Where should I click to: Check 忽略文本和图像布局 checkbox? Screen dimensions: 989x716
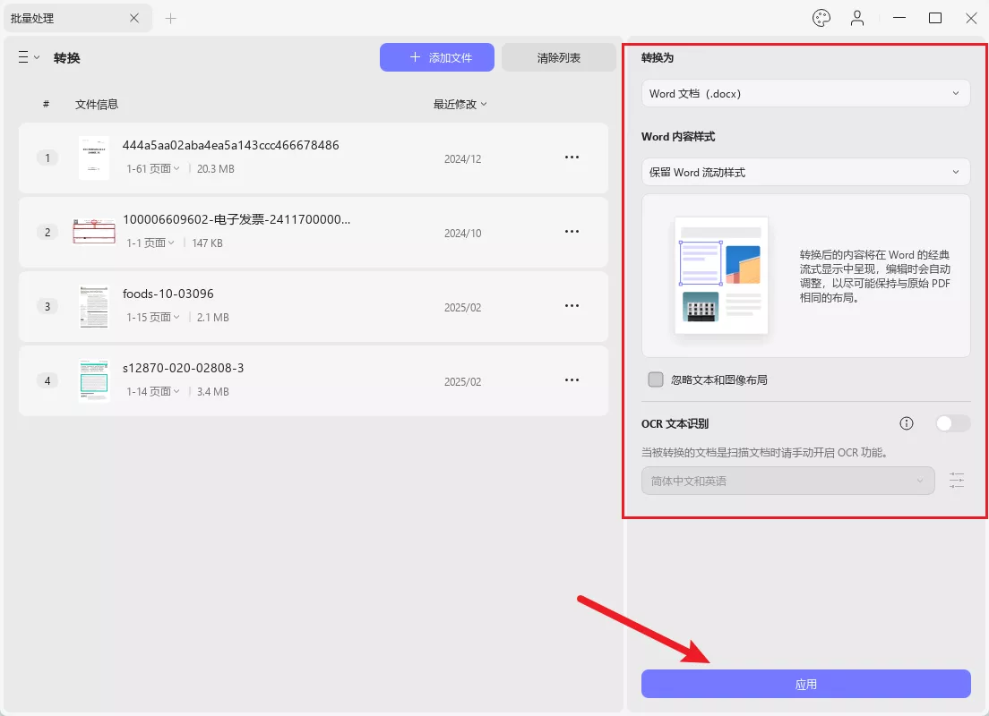click(656, 379)
